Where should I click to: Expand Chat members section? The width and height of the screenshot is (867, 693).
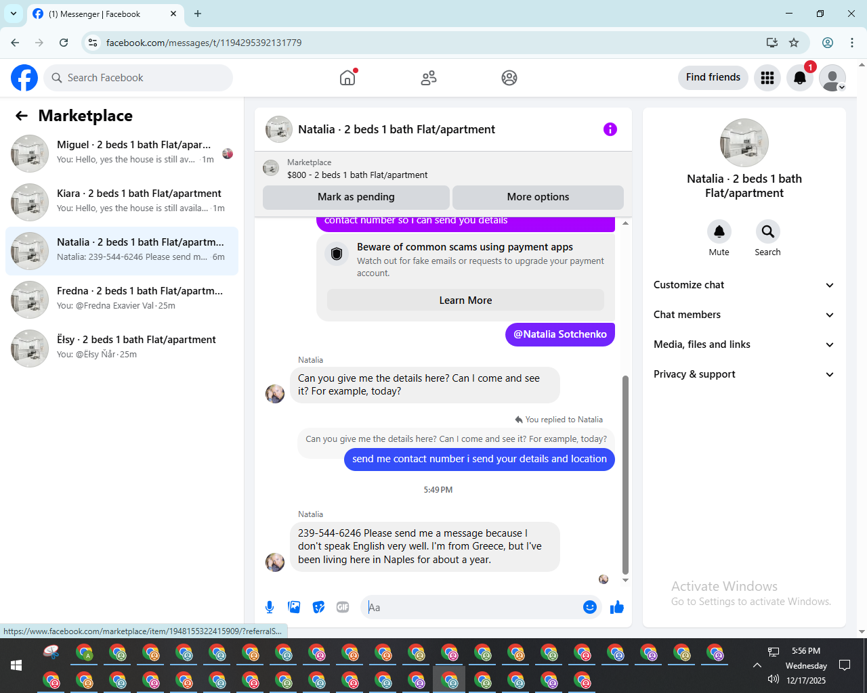744,315
